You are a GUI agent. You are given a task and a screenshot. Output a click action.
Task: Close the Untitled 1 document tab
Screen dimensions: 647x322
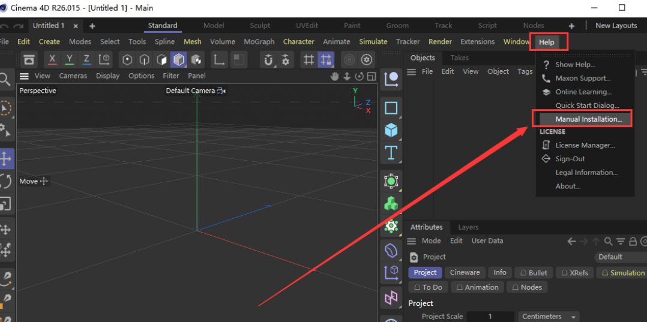coord(76,26)
